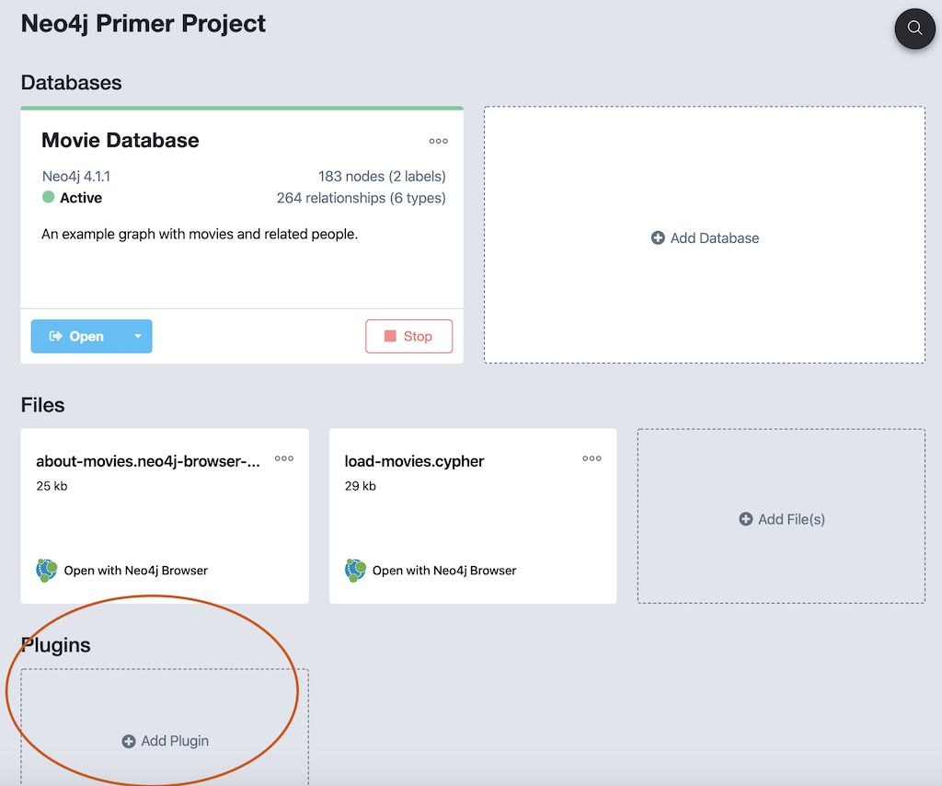Screen dimensions: 942x786
Task: Click the plus icon beside Add Database
Action: point(658,238)
